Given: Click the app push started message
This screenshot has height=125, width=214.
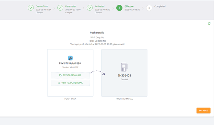Looking at the screenshot, I should (97, 44).
